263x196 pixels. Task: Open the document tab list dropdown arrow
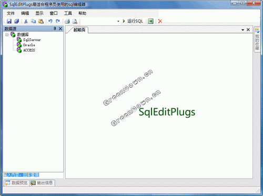coord(243,30)
